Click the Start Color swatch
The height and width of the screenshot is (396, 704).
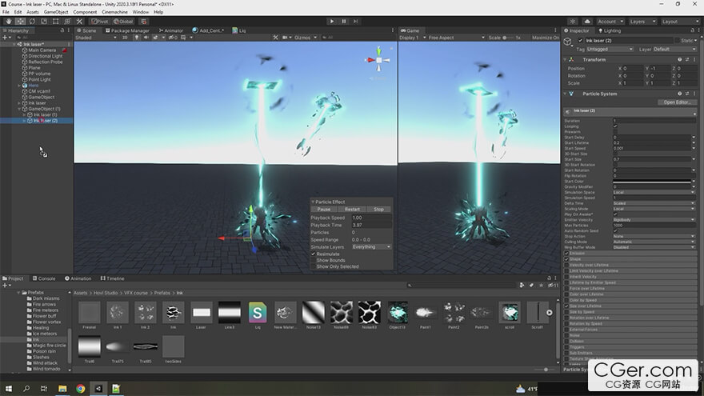tap(654, 182)
